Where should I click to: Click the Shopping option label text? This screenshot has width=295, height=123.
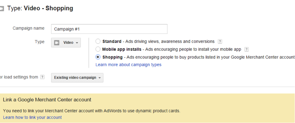112,57
